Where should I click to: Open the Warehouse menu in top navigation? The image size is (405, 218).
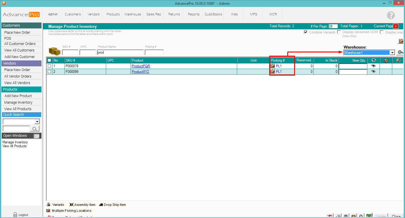133,14
